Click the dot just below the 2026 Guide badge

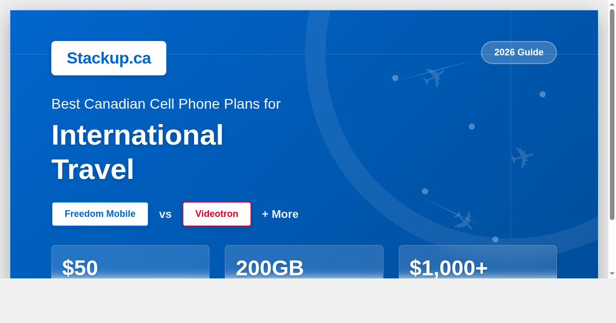[x=543, y=94]
